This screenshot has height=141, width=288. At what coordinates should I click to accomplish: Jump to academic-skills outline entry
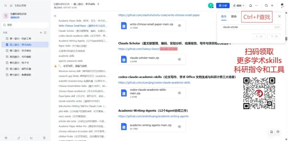66,56
